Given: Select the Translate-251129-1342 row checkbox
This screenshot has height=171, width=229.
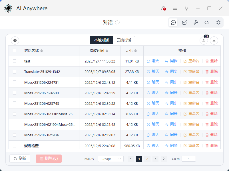Looking at the screenshot, I should tap(15, 72).
